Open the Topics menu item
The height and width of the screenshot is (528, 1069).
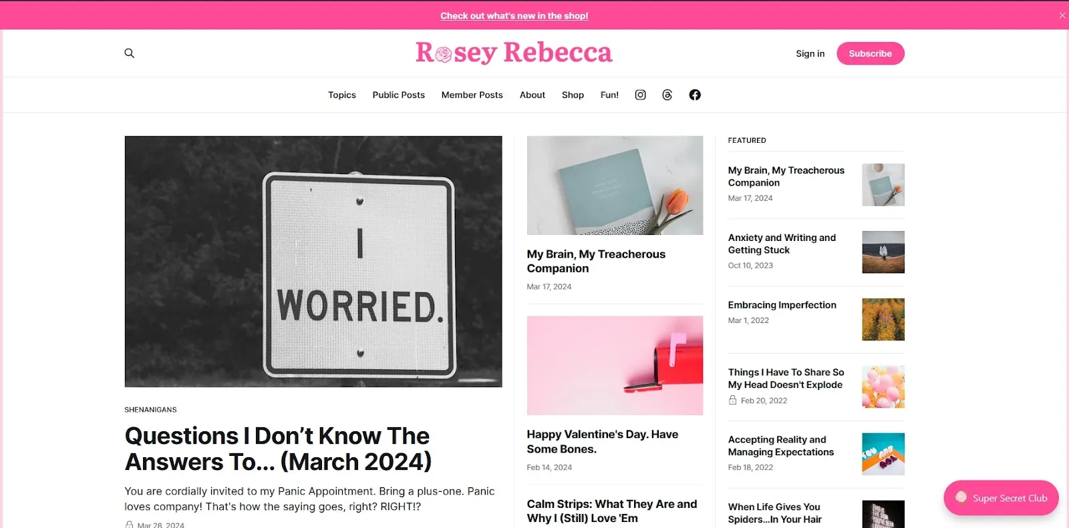[x=342, y=95]
